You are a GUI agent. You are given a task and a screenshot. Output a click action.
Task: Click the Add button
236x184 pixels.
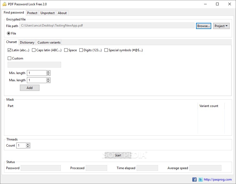(x=30, y=88)
